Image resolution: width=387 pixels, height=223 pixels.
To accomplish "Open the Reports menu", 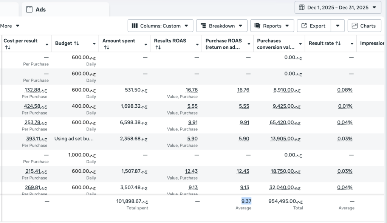I will [x=272, y=26].
